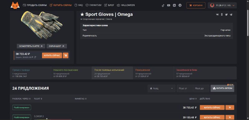Share via Twitter icon
249x120 pixels.
point(226,15)
